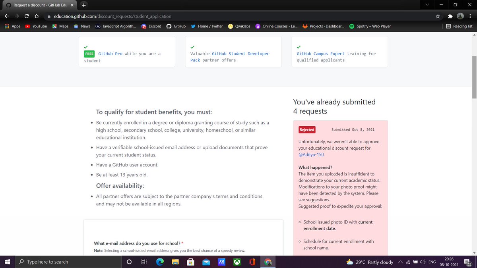The width and height of the screenshot is (477, 268).
Task: Click the 'Be at least 13 years old.' bullet
Action: (122, 175)
